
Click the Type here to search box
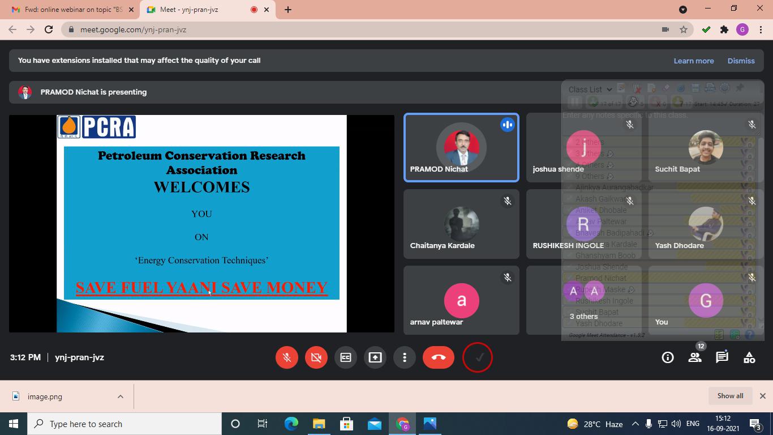click(x=124, y=424)
